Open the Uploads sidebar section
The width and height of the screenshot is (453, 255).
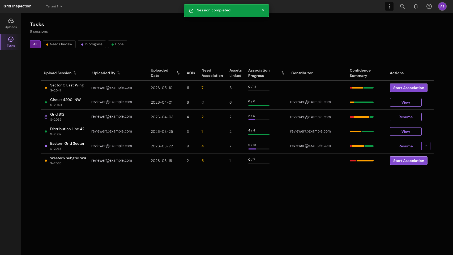pos(11,24)
